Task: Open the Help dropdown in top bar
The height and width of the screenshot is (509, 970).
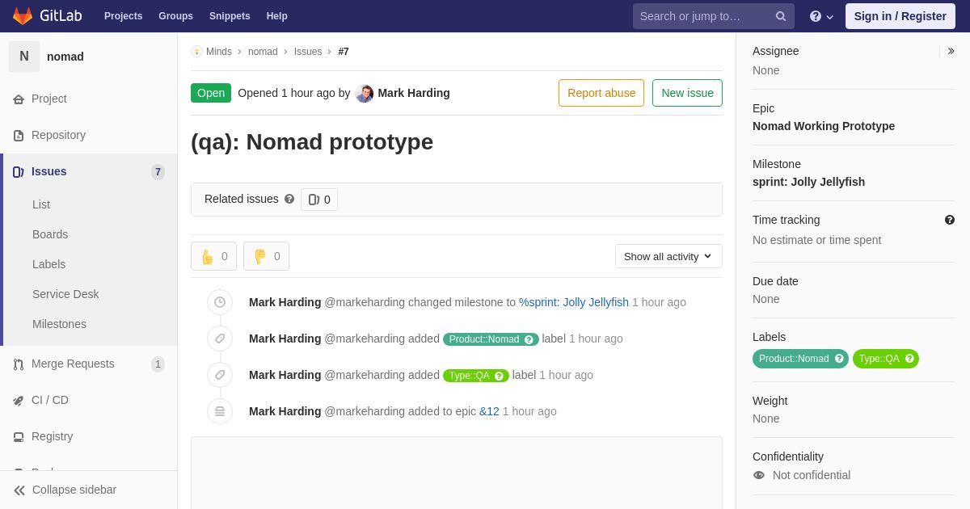Action: pos(821,16)
